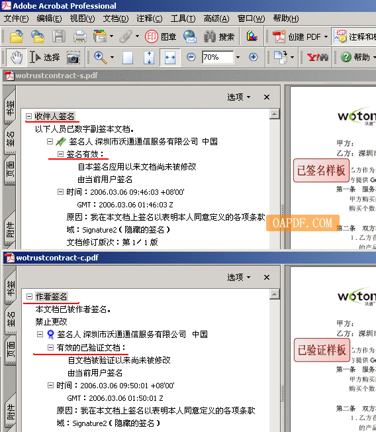Open the 注释(C) menu

click(150, 19)
